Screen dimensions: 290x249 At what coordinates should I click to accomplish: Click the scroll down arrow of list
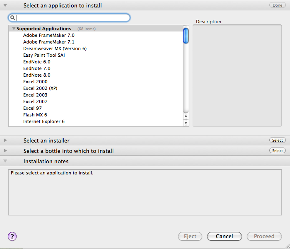186,123
